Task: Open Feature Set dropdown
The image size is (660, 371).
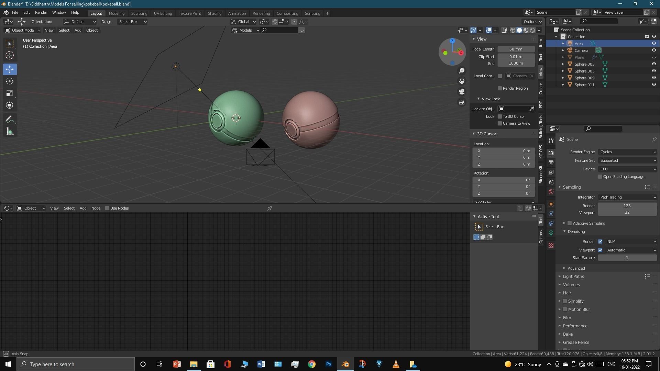Action: pos(628,160)
